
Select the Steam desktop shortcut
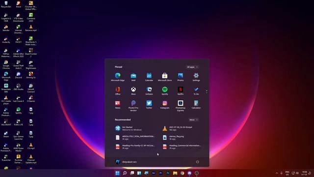click(6, 134)
